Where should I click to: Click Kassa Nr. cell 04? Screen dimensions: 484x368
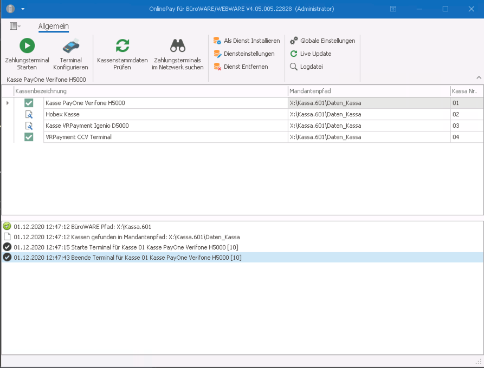pos(467,137)
